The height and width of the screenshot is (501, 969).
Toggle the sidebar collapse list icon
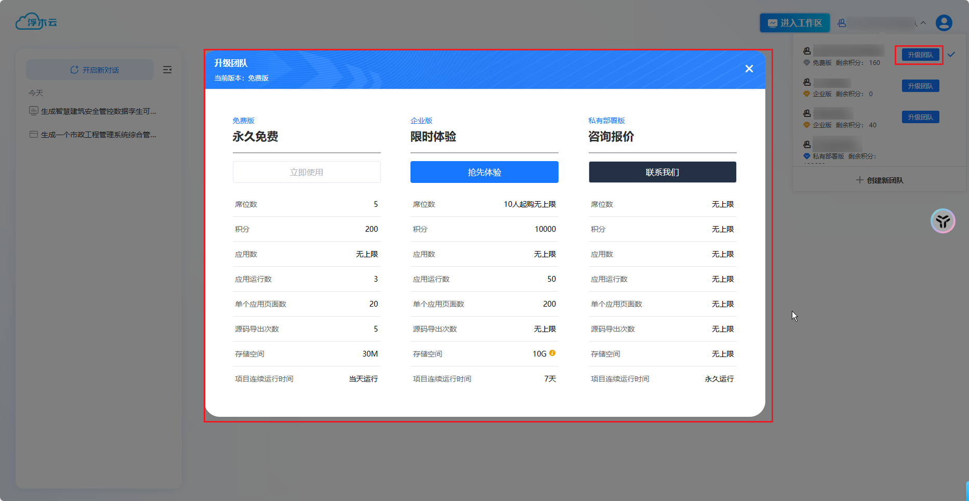tap(167, 70)
